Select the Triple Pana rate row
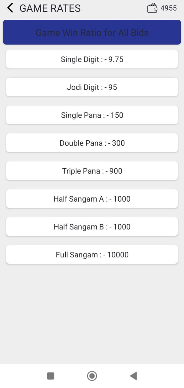Viewport: 184px width, 388px height. click(92, 171)
